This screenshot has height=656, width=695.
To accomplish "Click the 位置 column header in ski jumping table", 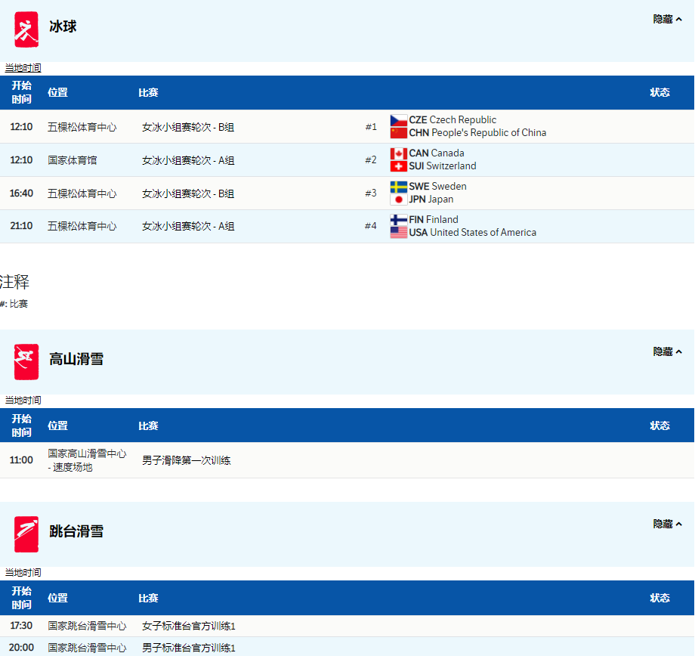I will (57, 598).
